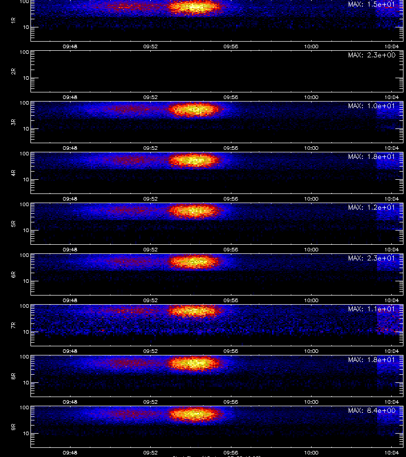
Task: Click the 10:00 time label below panel 7R
Action: (311, 351)
